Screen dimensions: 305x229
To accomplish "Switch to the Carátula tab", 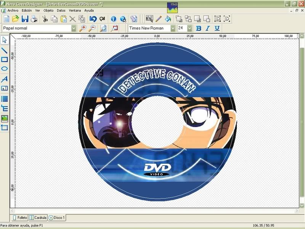I will coord(38,218).
